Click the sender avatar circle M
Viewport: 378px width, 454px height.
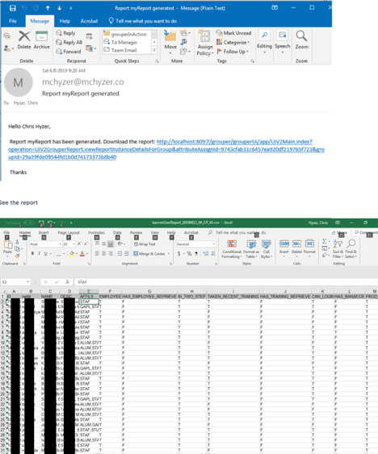pyautogui.click(x=18, y=82)
